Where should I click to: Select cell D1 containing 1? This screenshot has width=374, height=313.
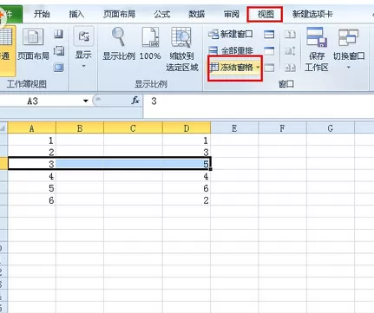[x=187, y=140]
